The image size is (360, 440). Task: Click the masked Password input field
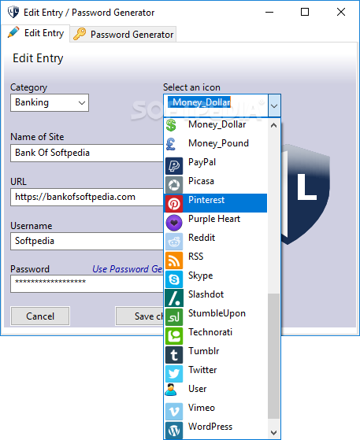click(x=87, y=283)
